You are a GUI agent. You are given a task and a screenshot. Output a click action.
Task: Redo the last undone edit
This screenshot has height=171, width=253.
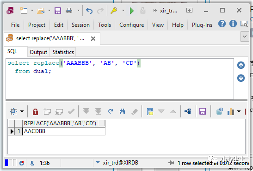coord(100,11)
